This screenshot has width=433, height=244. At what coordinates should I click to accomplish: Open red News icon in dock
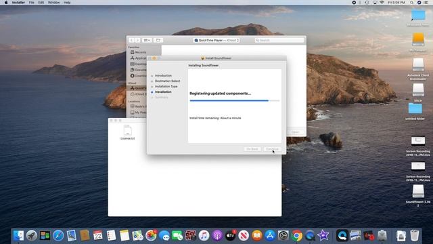244,236
